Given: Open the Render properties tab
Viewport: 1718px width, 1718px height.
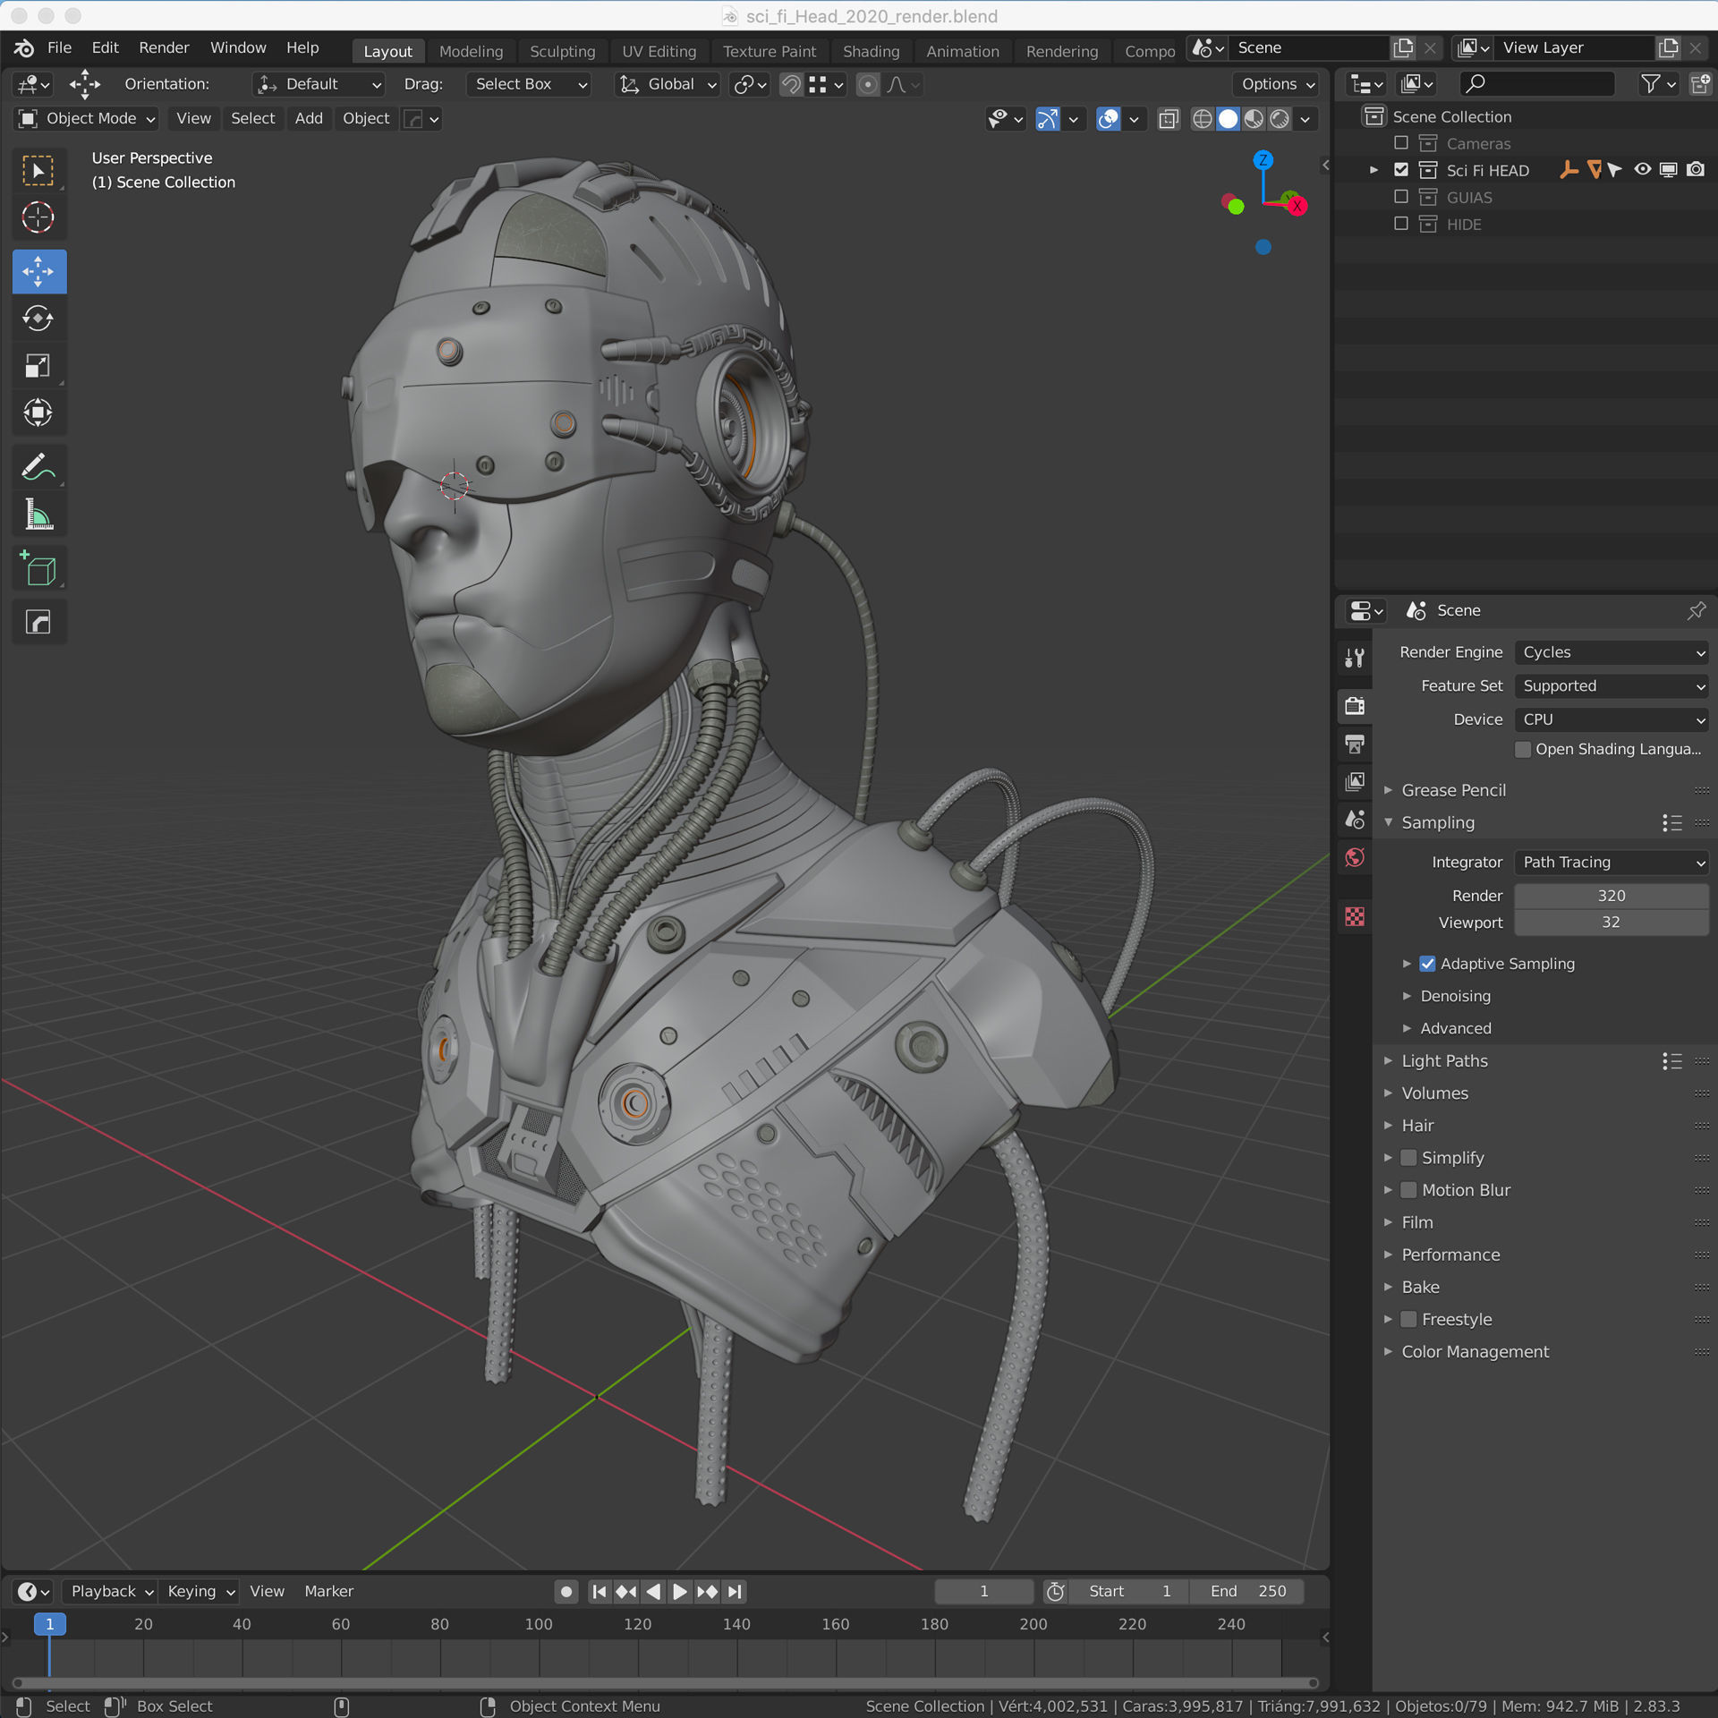Looking at the screenshot, I should (x=1355, y=706).
